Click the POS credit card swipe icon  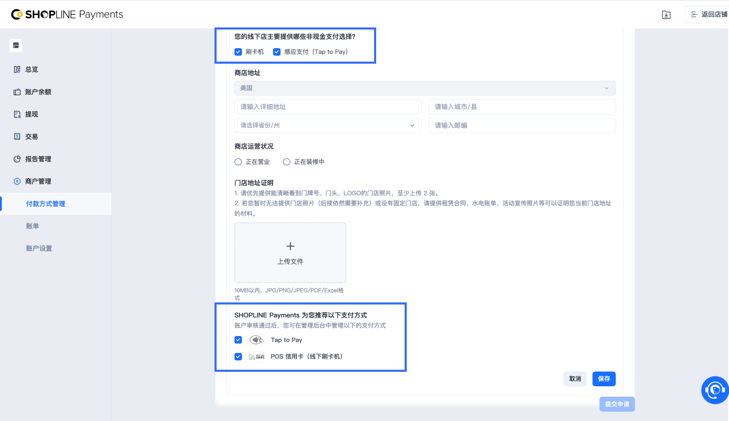pyautogui.click(x=256, y=357)
